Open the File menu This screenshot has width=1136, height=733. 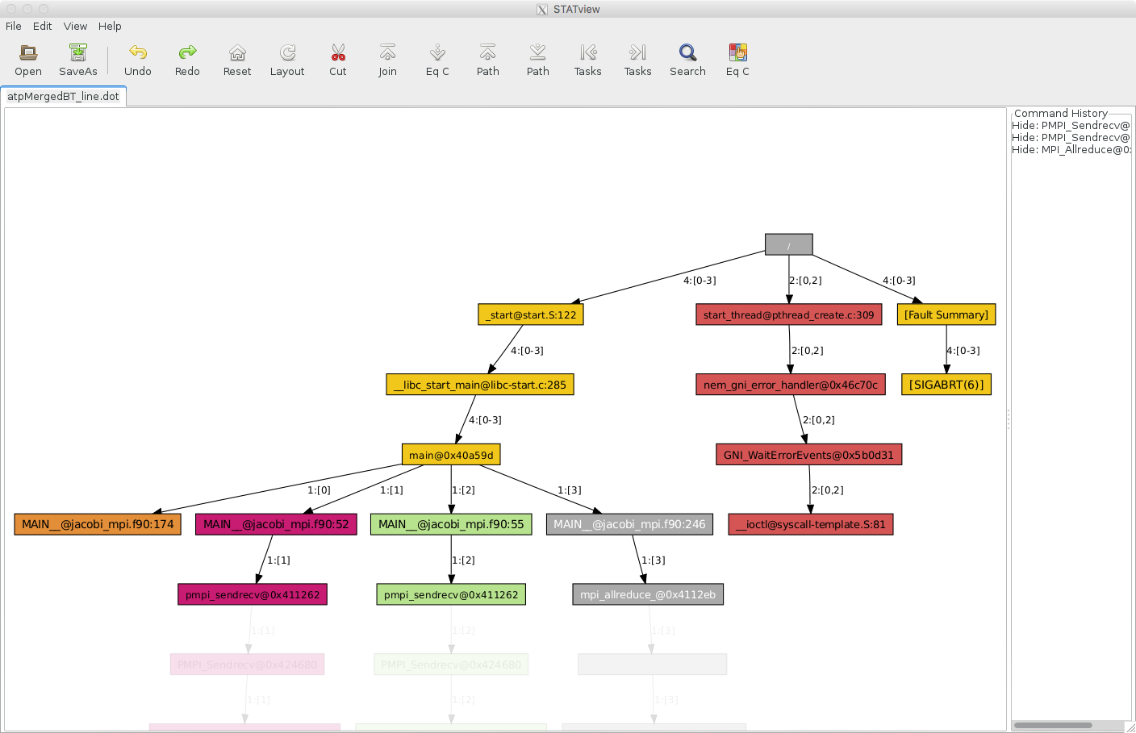[x=13, y=26]
